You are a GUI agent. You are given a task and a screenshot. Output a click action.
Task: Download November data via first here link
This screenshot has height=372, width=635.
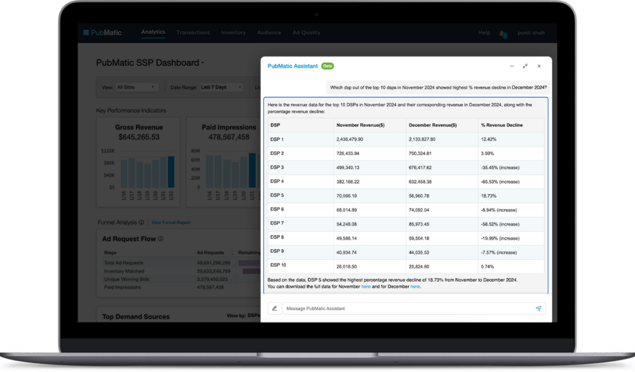pyautogui.click(x=366, y=286)
